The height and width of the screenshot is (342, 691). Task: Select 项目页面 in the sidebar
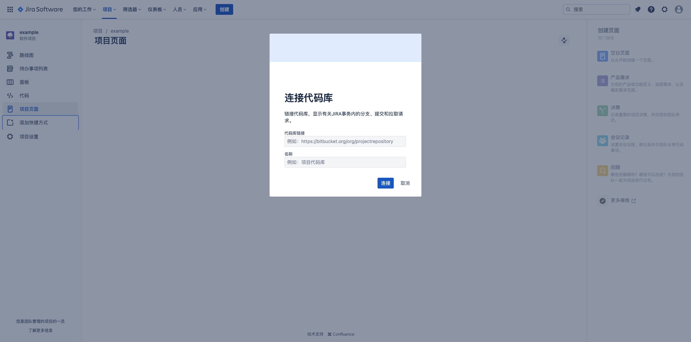[x=40, y=109]
